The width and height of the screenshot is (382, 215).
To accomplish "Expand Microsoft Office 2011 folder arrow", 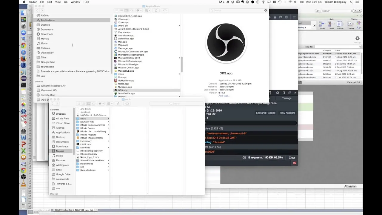I will click(x=179, y=58).
